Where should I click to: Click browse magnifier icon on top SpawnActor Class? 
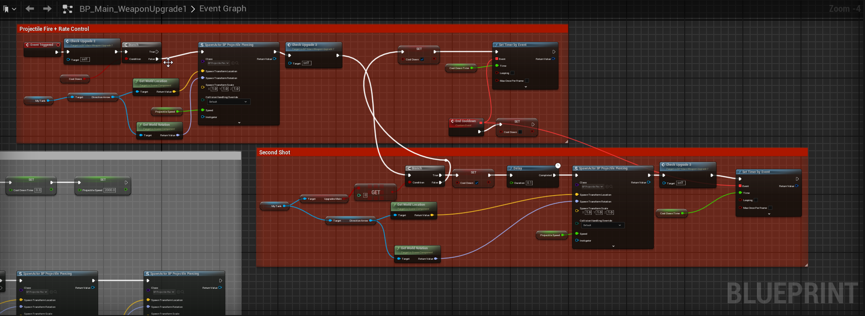(237, 63)
